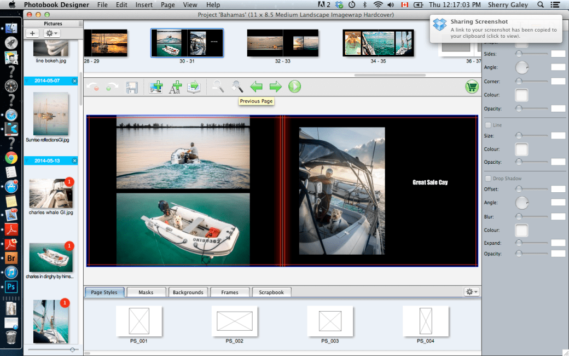Image resolution: width=569 pixels, height=356 pixels.
Task: Open the Pictures panel gear menu
Action: point(51,33)
